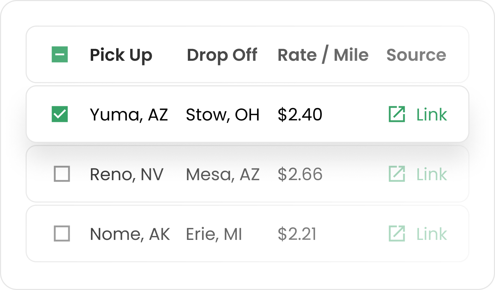The height and width of the screenshot is (290, 495).
Task: Click the external link icon for Nome row
Action: (396, 234)
